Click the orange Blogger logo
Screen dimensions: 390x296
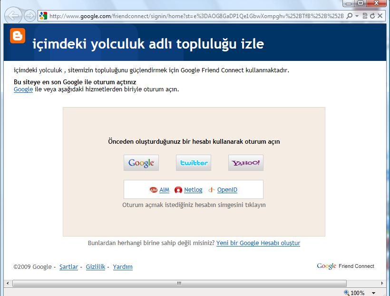[x=18, y=36]
